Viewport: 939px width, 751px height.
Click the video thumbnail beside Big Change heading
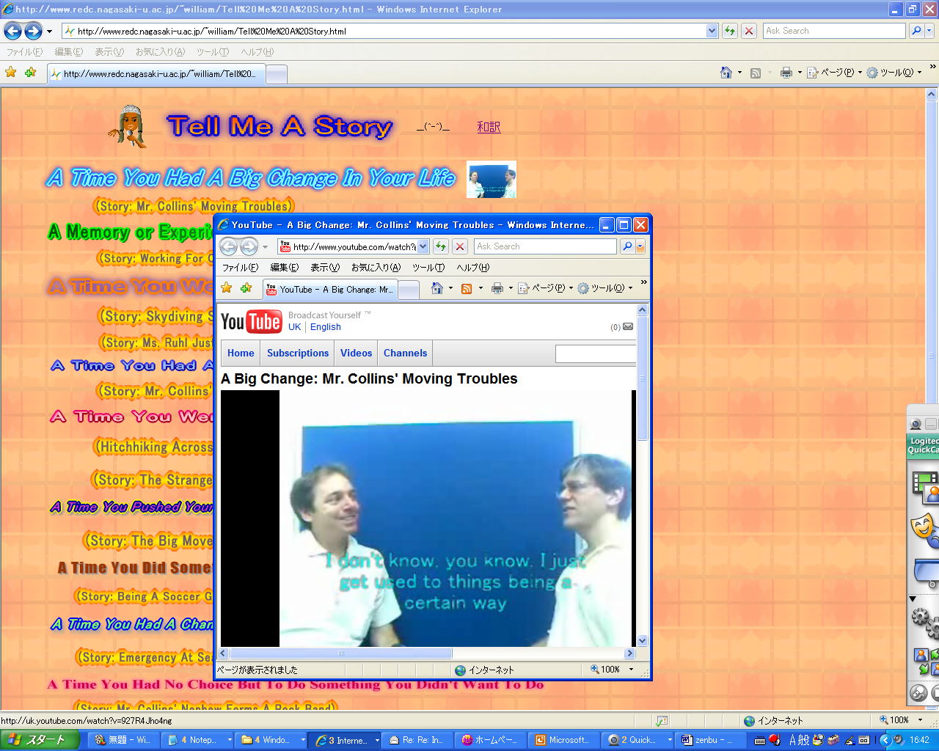[492, 180]
